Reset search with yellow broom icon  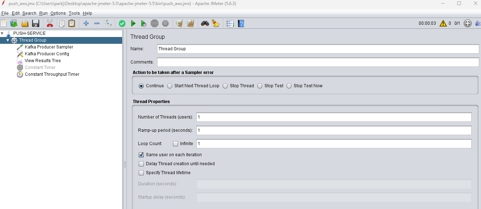[x=215, y=23]
